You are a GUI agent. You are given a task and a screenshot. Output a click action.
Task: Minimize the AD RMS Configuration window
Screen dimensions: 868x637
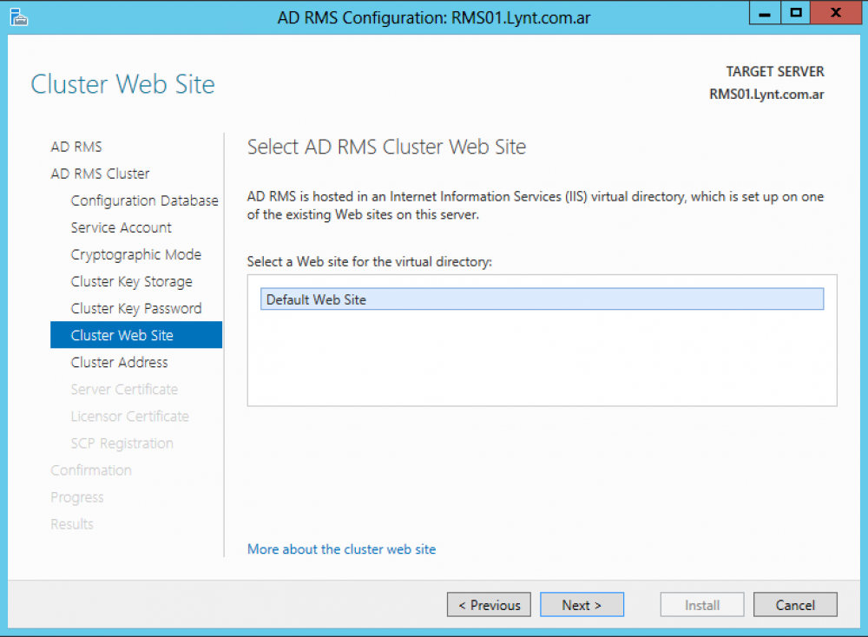pos(765,13)
